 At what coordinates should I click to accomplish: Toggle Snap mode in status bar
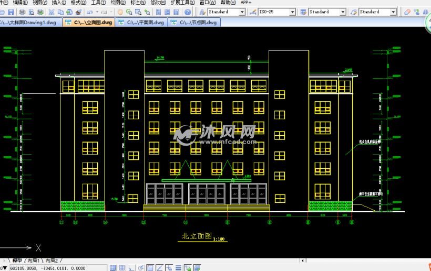point(113,268)
